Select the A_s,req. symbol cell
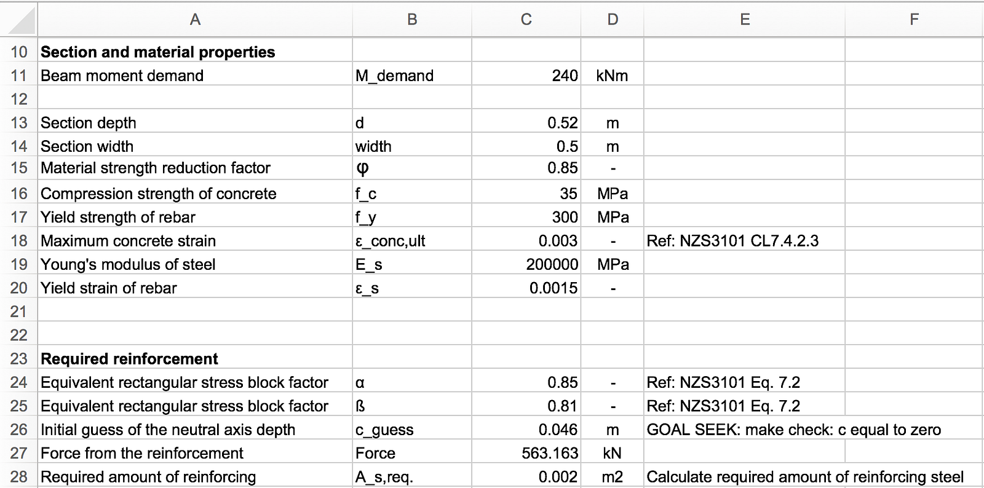 pyautogui.click(x=412, y=477)
